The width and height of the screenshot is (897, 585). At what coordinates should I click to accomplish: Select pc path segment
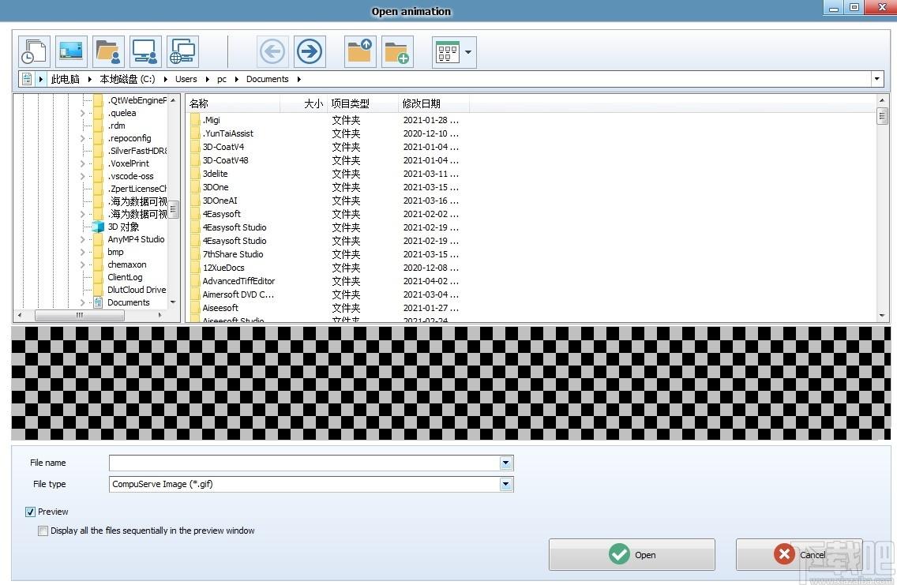222,79
